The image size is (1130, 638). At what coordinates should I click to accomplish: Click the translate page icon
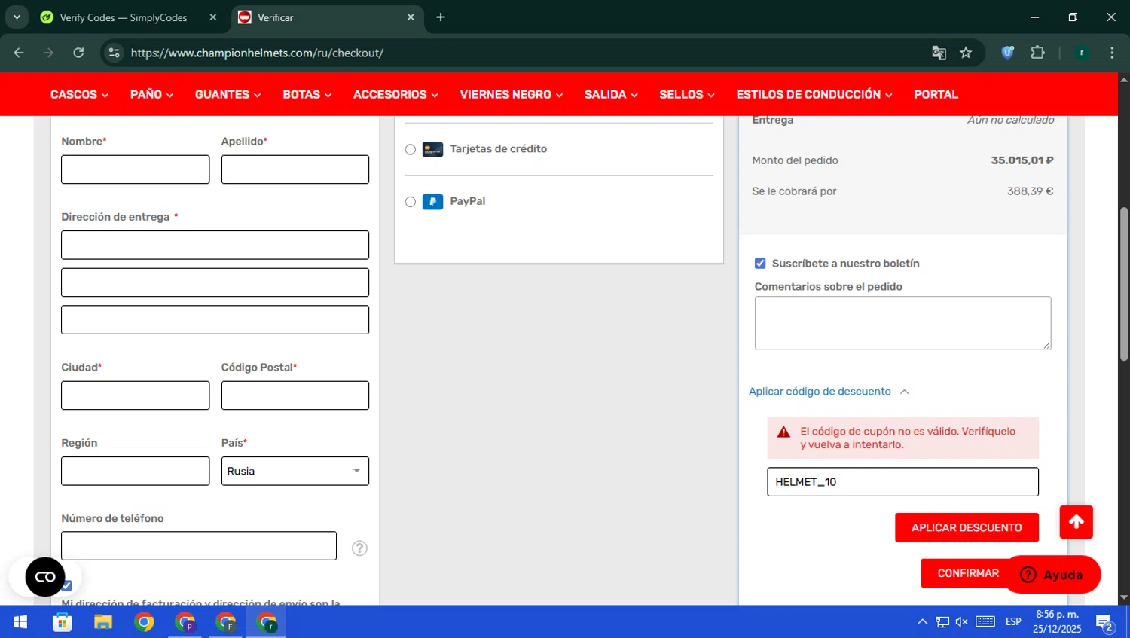(939, 53)
